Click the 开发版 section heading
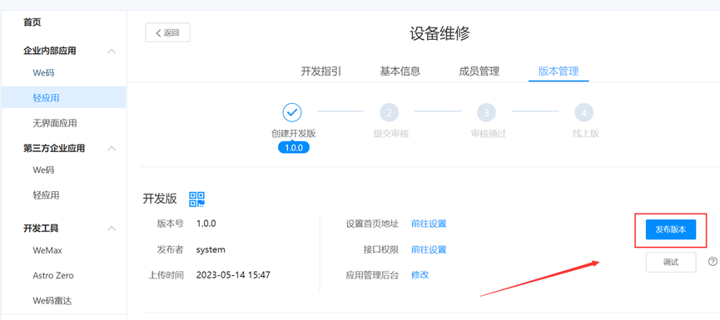Screen dimensions: 720x320 coord(160,199)
